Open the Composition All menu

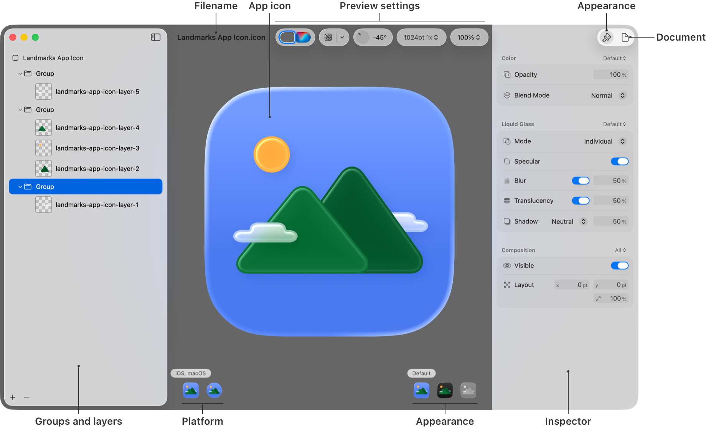(x=620, y=250)
